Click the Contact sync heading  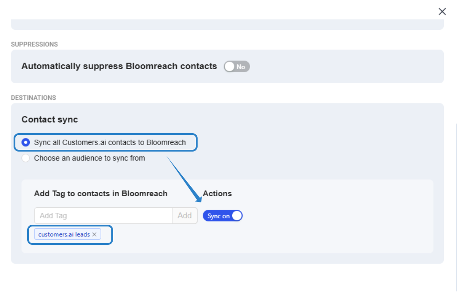(50, 120)
